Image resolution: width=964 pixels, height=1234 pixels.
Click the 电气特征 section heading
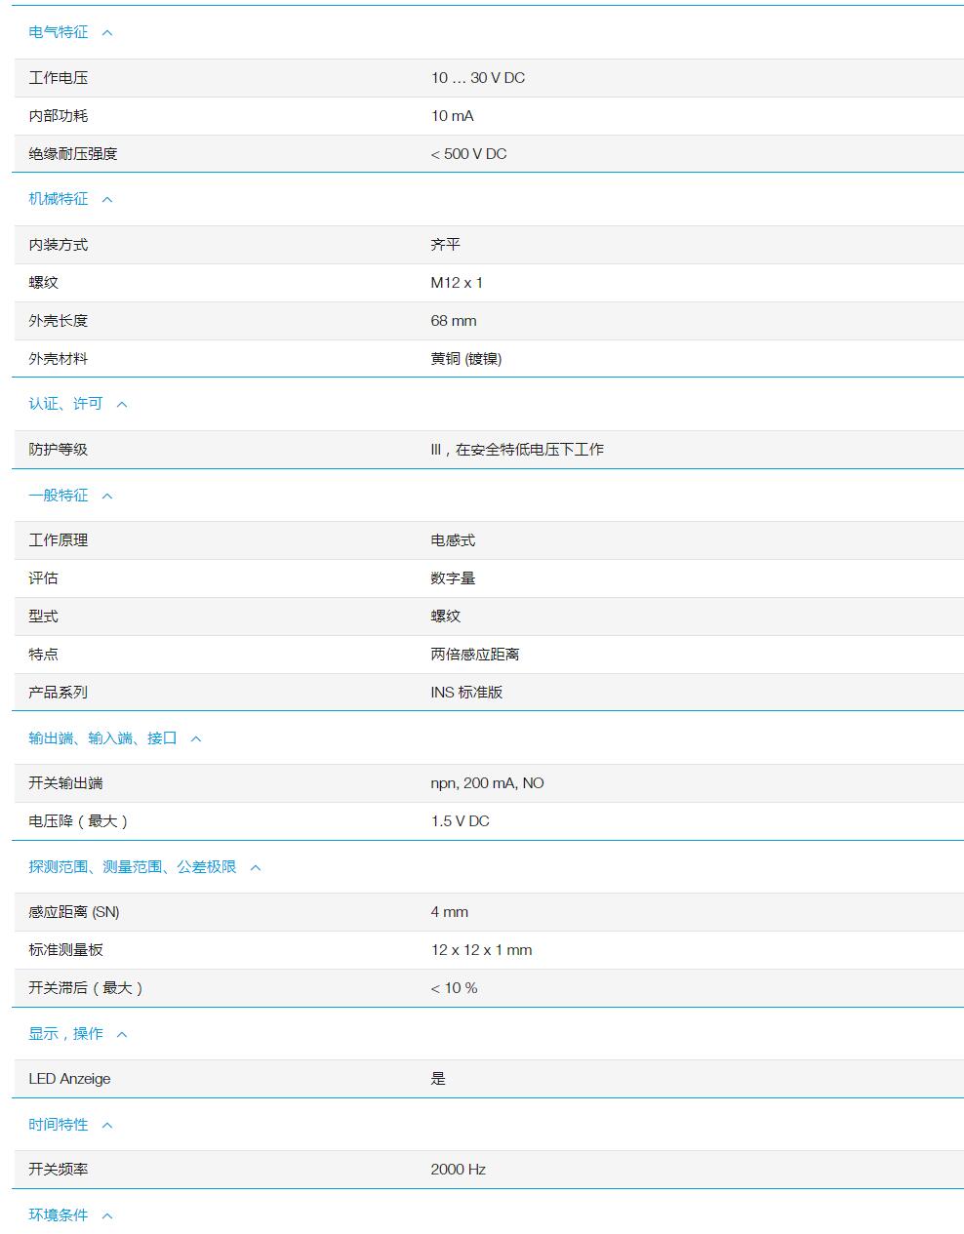tap(57, 31)
